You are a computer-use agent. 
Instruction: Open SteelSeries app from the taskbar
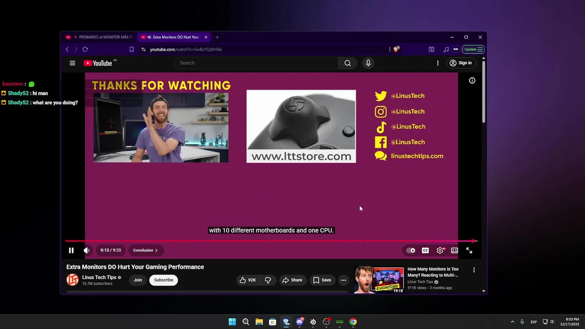click(x=313, y=322)
